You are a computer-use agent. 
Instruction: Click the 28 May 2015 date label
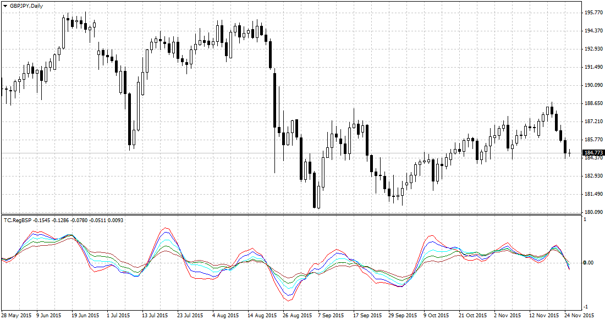16,316
